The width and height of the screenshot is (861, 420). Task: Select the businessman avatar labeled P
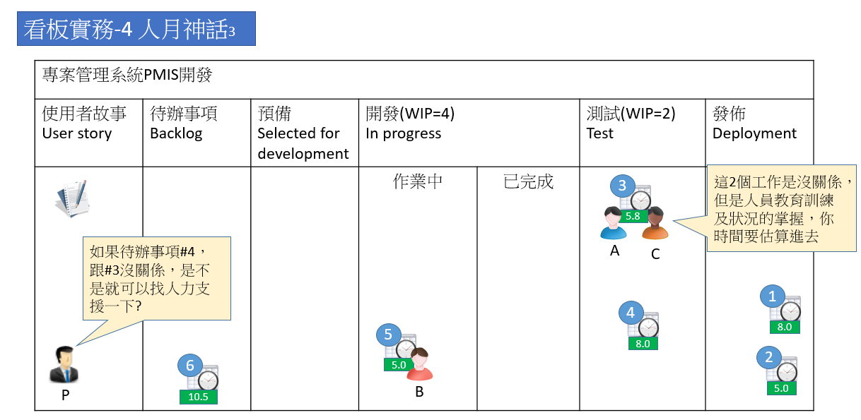(64, 364)
